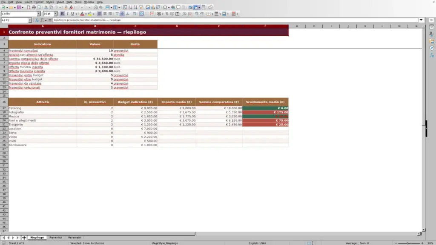436x245 pixels.
Task: Open the sidebar Navigator compass icon
Action: (432, 48)
